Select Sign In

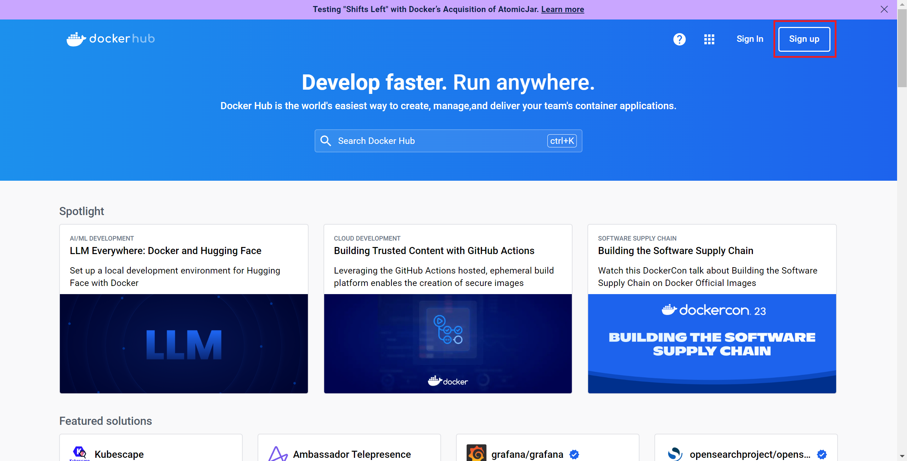click(750, 39)
